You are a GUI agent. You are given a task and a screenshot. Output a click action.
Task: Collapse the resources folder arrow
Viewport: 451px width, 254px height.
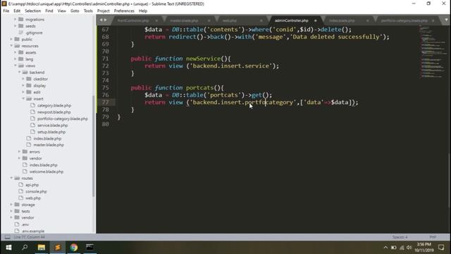[11, 46]
